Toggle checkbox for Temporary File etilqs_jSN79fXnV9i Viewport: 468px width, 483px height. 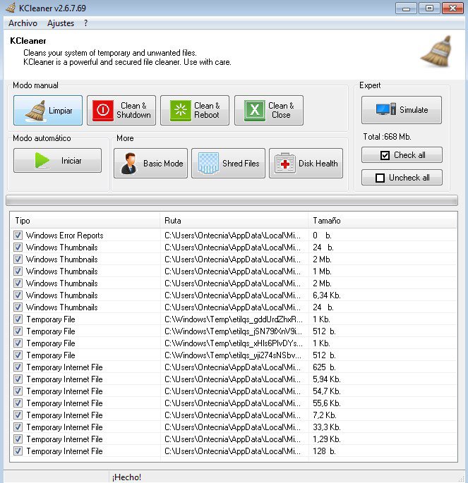(x=18, y=331)
